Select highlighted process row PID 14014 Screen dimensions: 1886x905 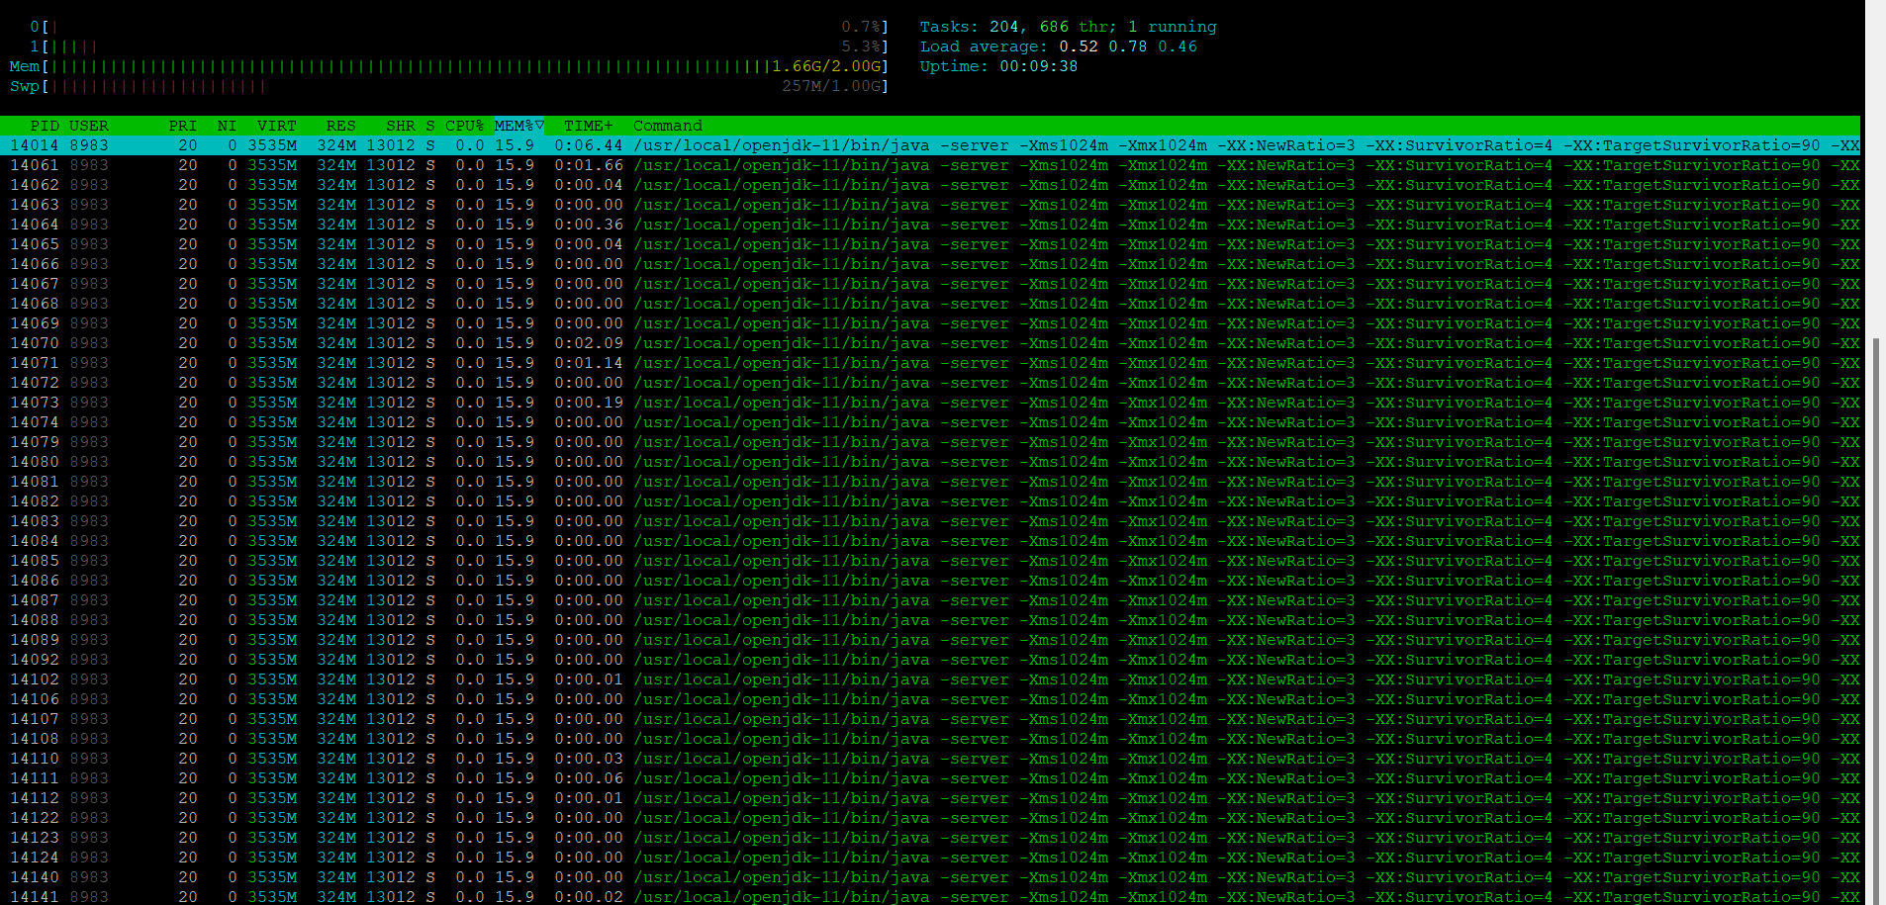[930, 145]
